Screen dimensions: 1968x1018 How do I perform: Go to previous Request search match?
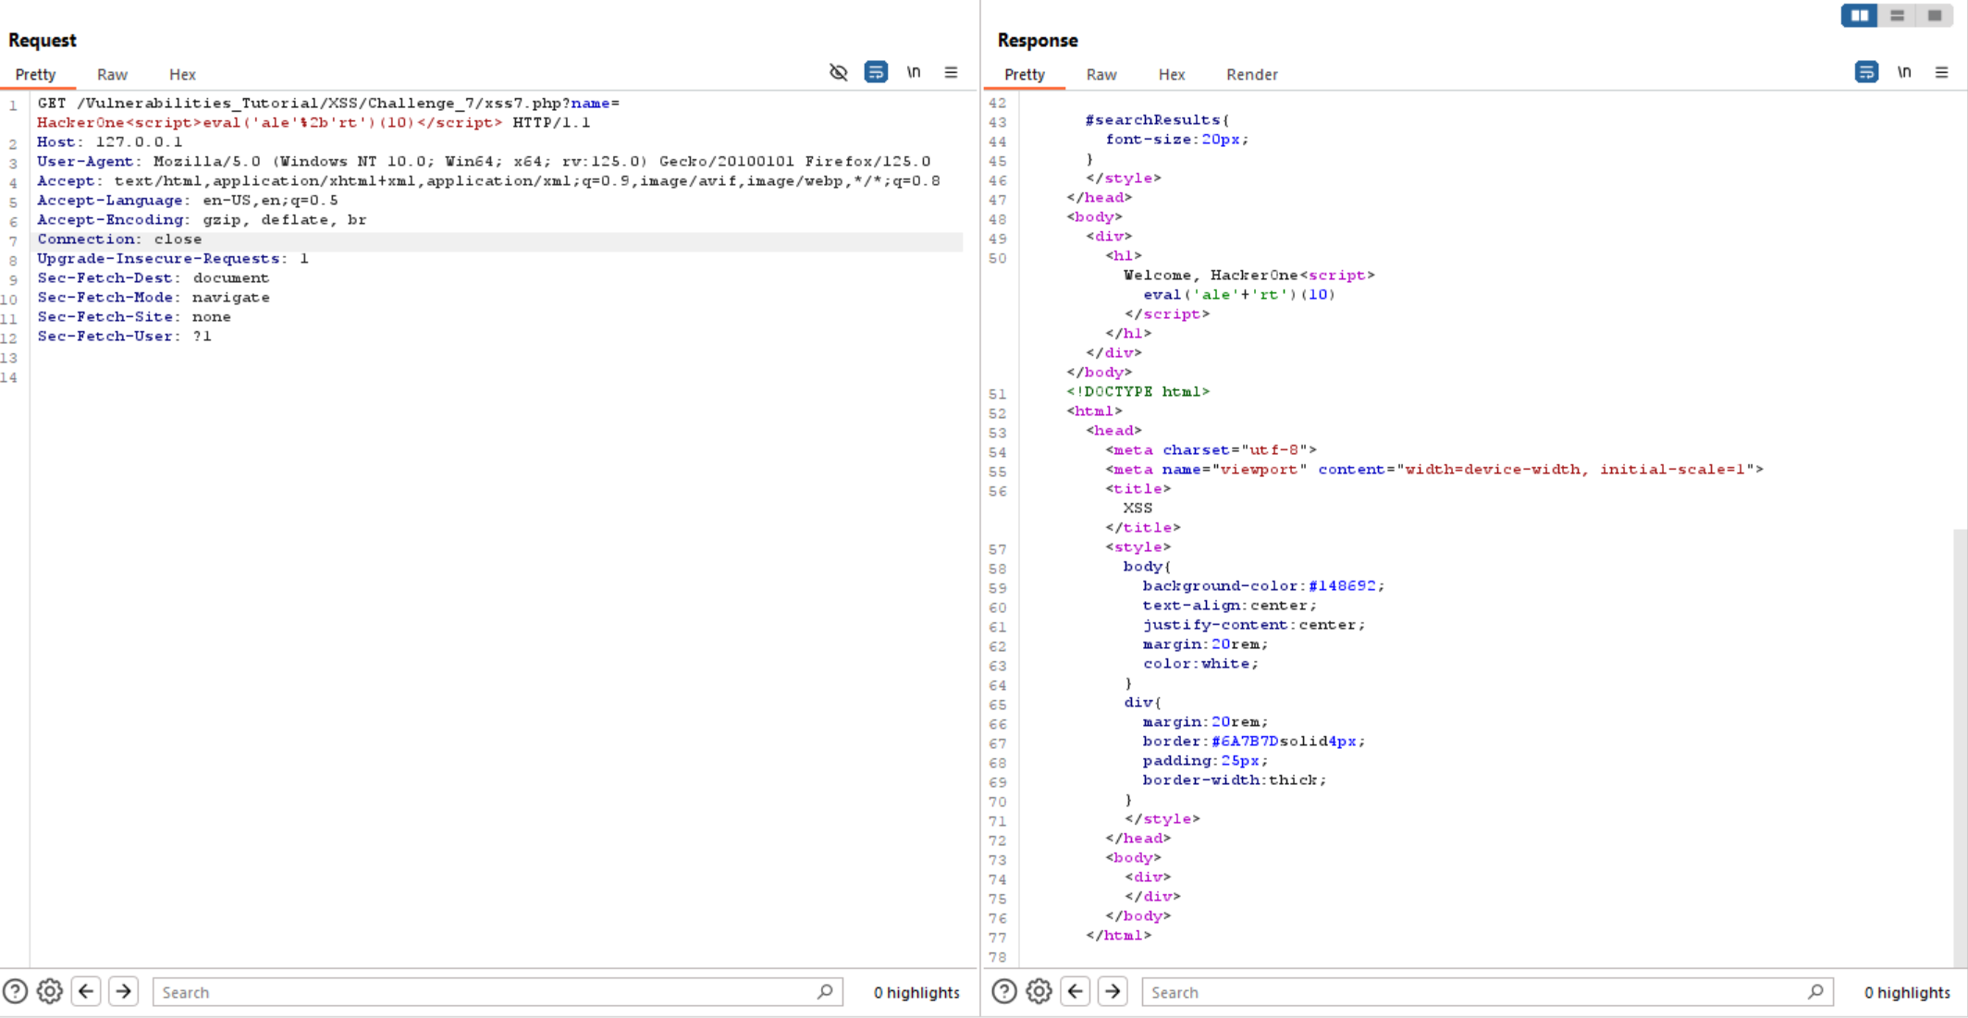pos(86,991)
